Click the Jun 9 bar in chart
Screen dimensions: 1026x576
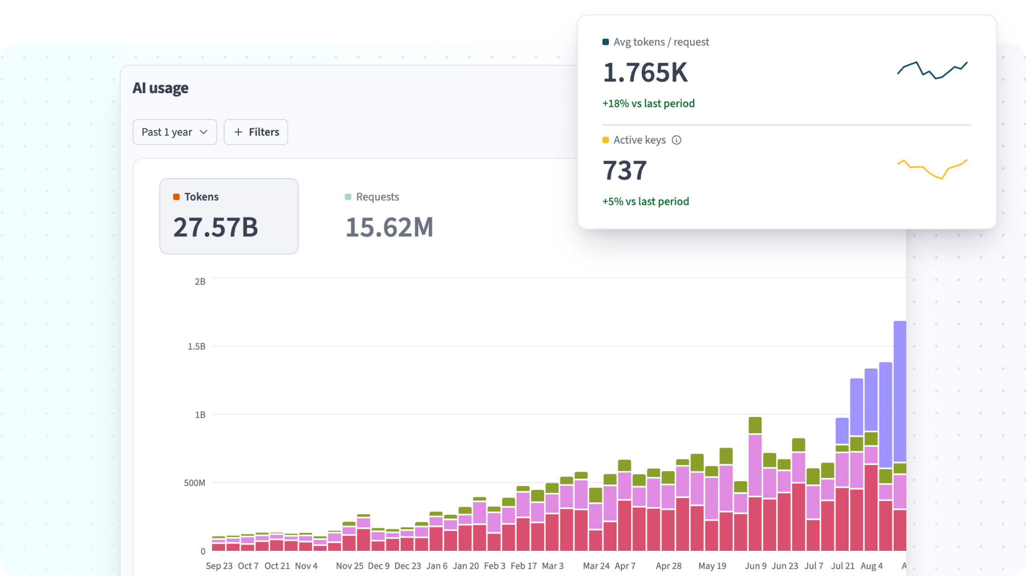pyautogui.click(x=755, y=484)
